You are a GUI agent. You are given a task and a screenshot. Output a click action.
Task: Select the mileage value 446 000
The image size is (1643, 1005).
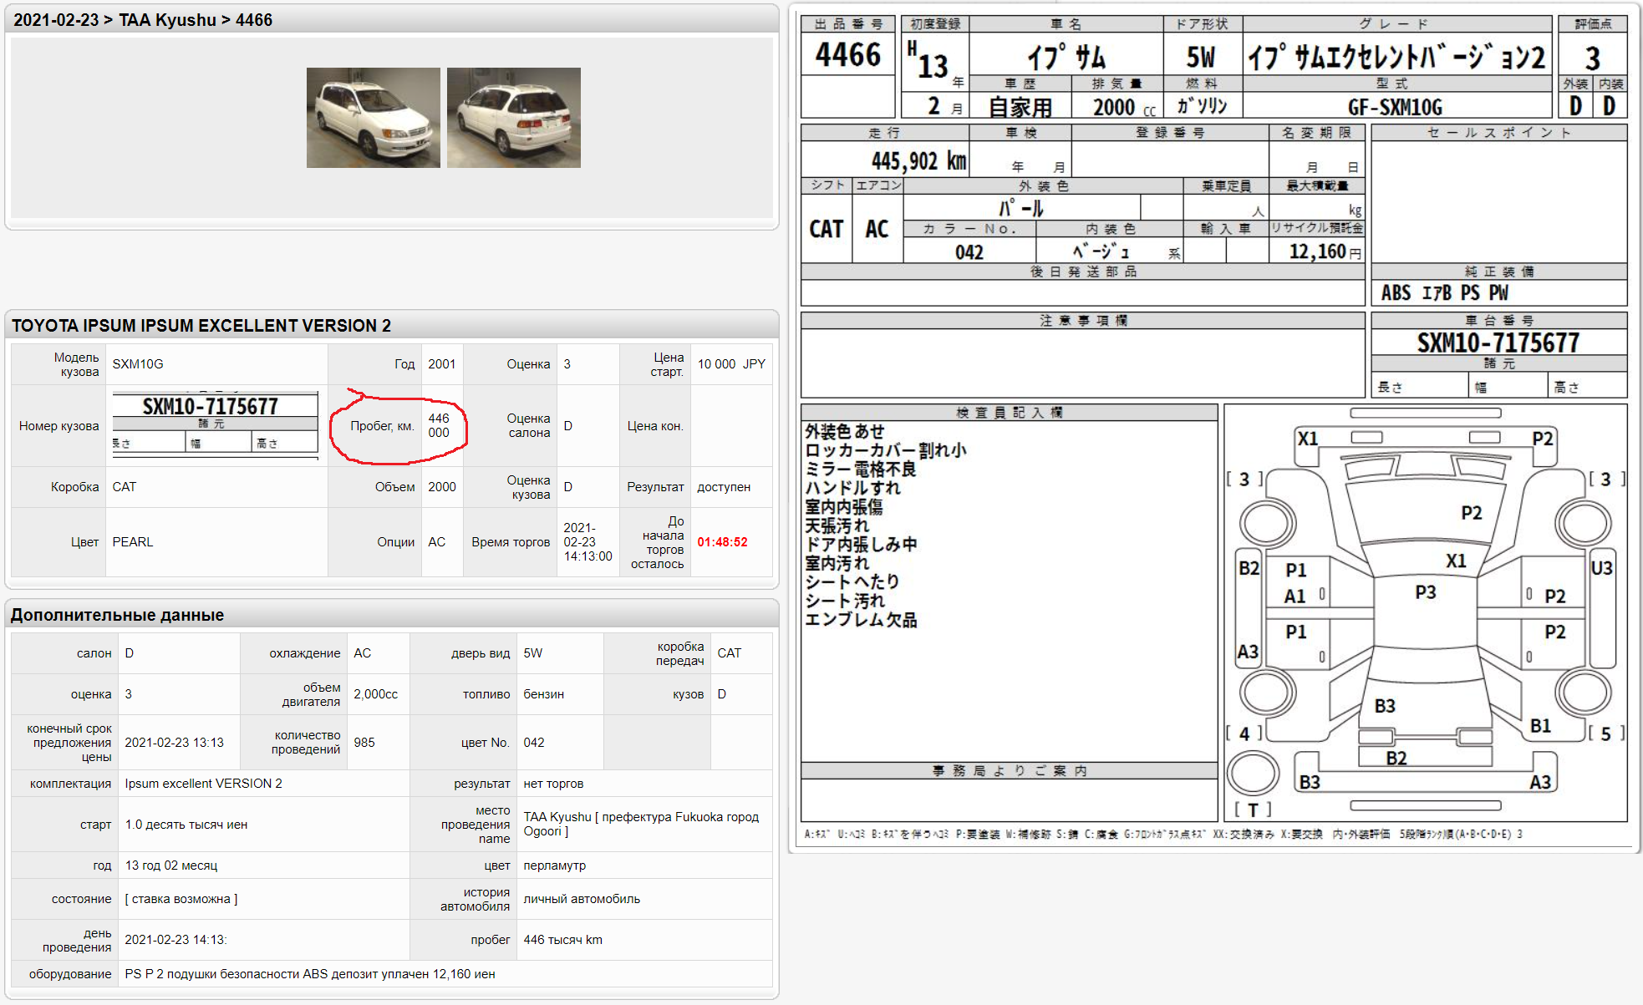[439, 425]
